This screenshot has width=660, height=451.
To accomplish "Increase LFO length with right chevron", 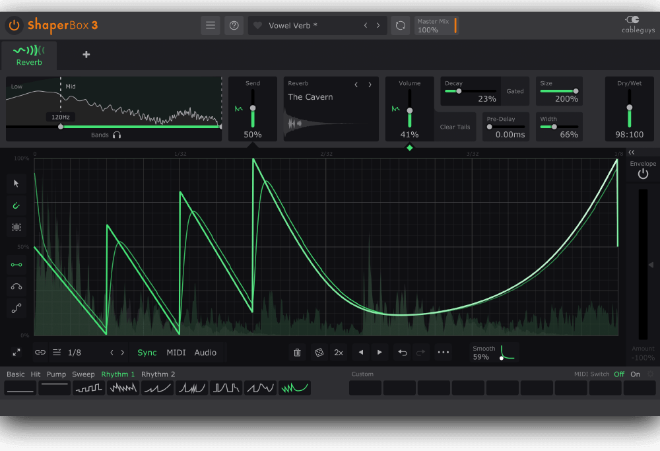I will (x=123, y=353).
